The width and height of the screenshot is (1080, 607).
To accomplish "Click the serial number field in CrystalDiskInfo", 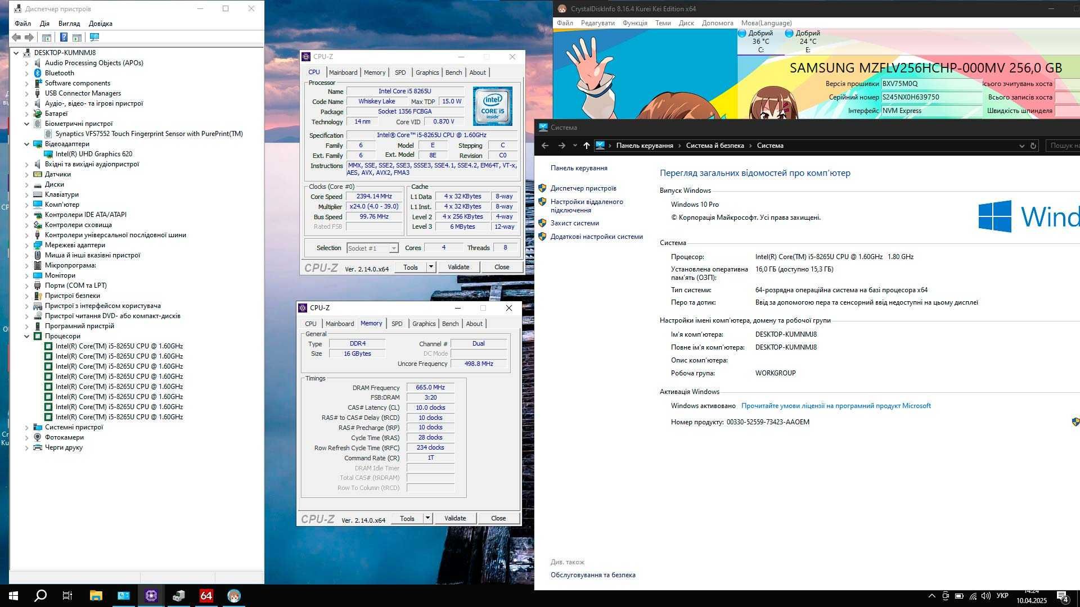I will click(x=931, y=97).
